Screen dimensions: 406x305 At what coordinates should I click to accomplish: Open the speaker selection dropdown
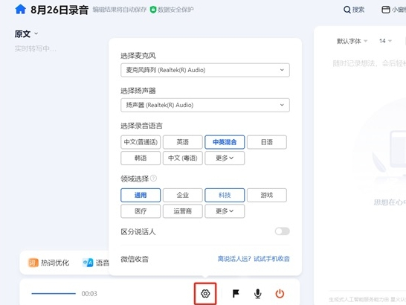(x=205, y=105)
